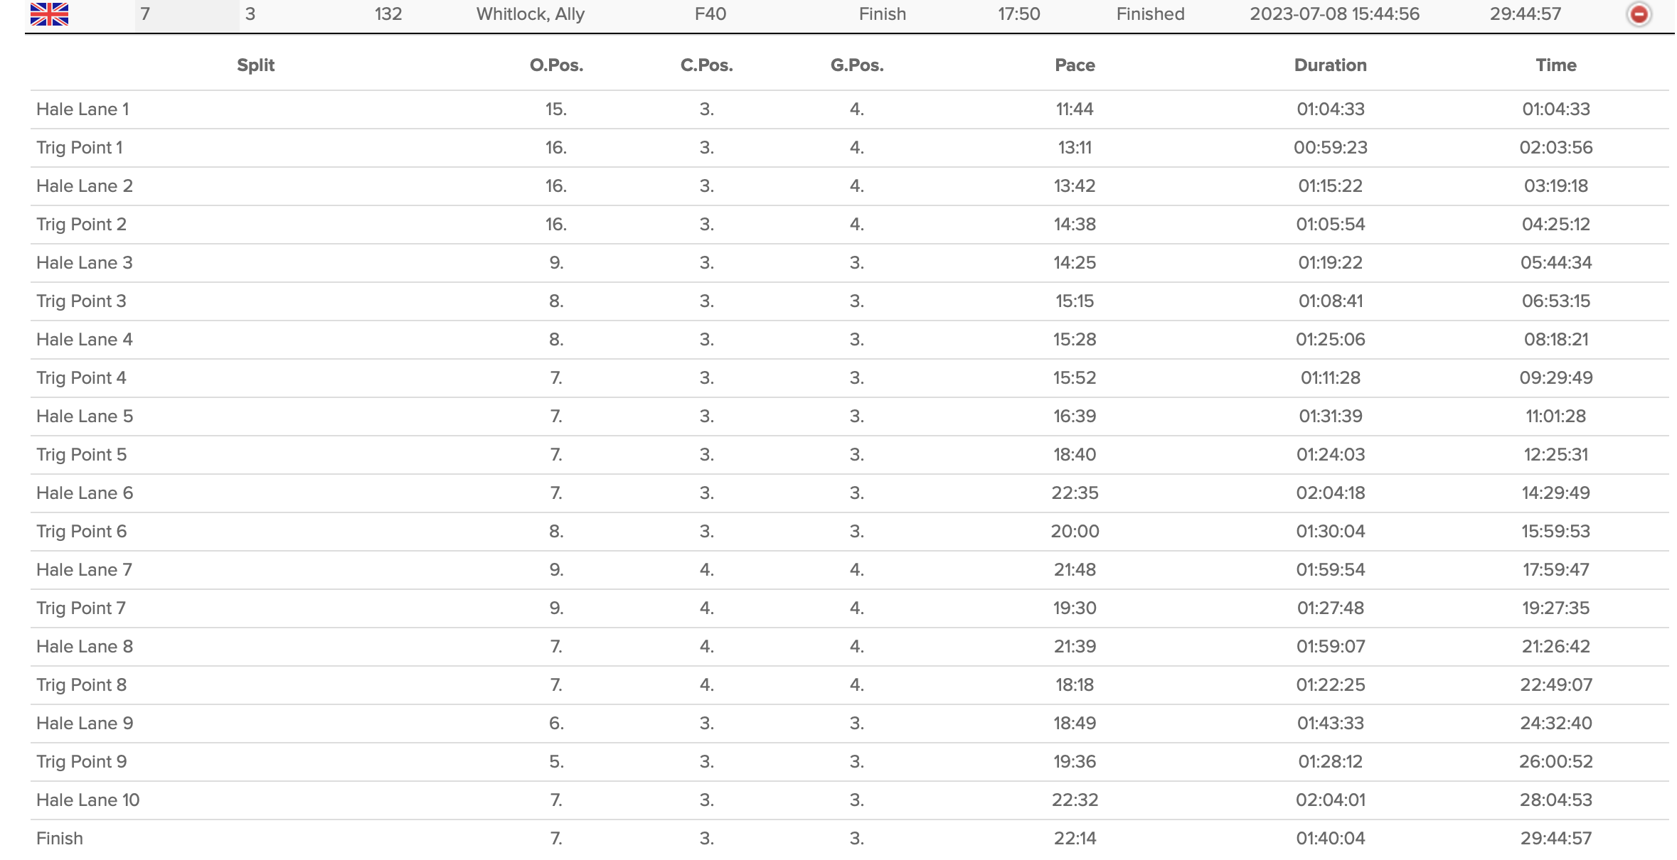Click the Hale Lane 10 split label
The width and height of the screenshot is (1677, 860).
(88, 800)
